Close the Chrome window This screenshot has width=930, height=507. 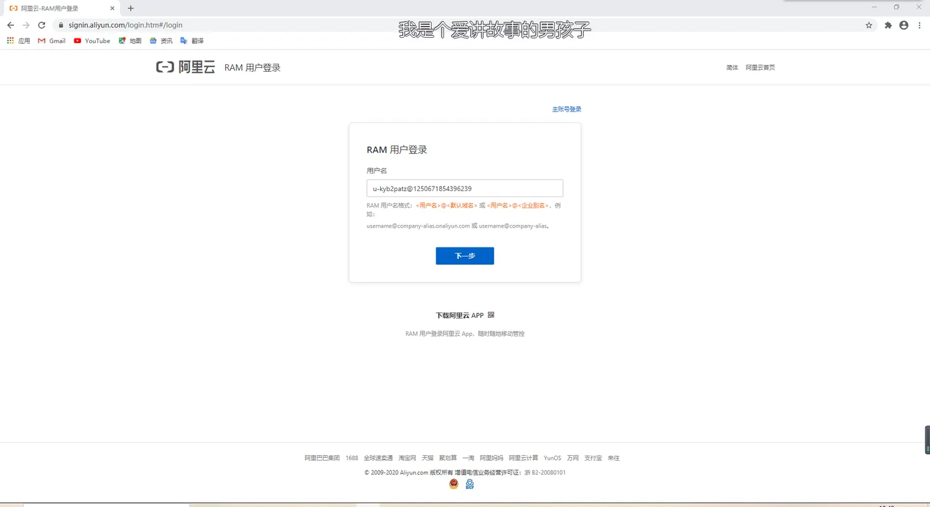click(x=917, y=7)
